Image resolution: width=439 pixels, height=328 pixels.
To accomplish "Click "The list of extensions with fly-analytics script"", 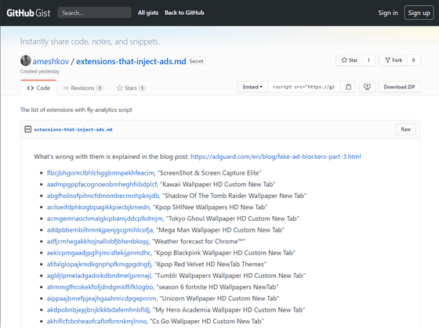I will point(76,110).
